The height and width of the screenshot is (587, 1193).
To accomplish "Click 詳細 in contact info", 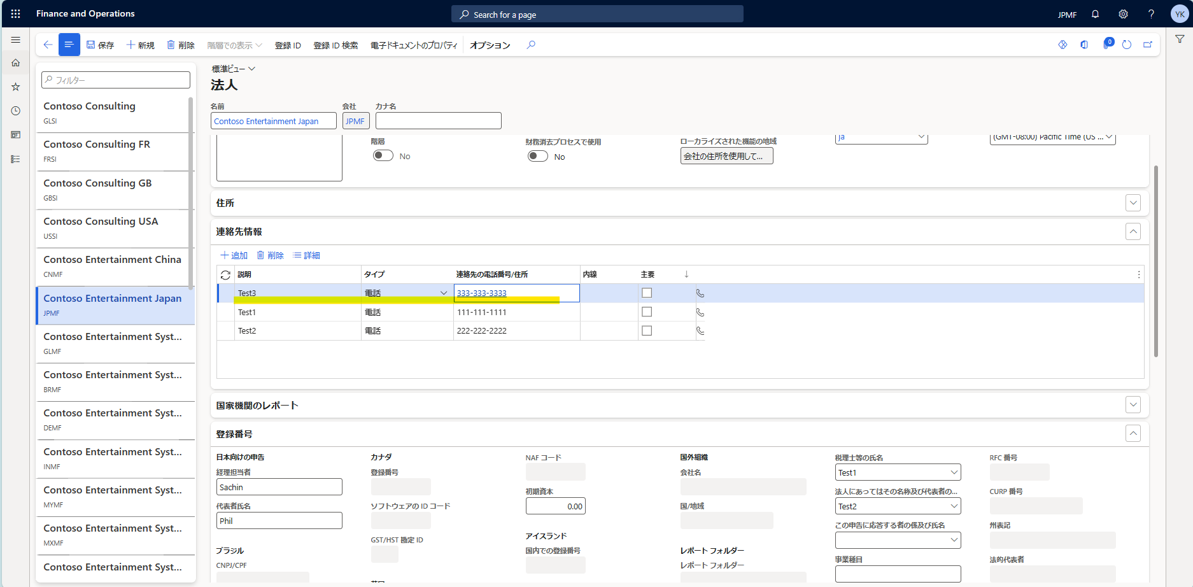I will coord(306,255).
